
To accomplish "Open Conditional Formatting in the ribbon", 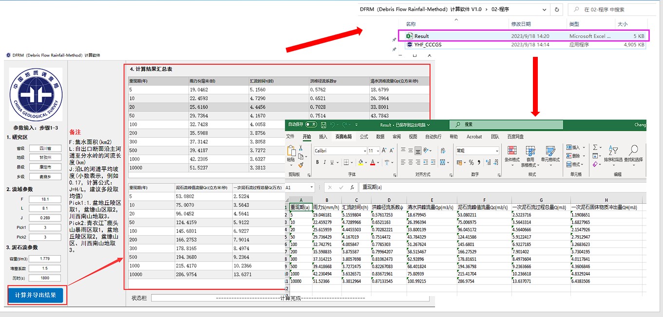I will click(x=511, y=153).
